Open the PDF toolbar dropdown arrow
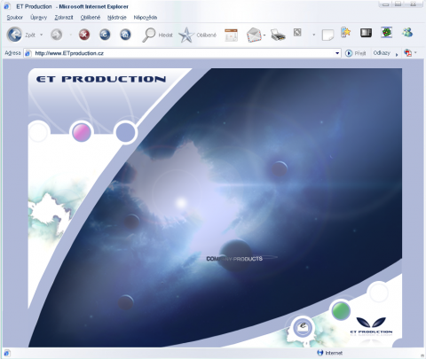The width and height of the screenshot is (426, 359). click(415, 53)
